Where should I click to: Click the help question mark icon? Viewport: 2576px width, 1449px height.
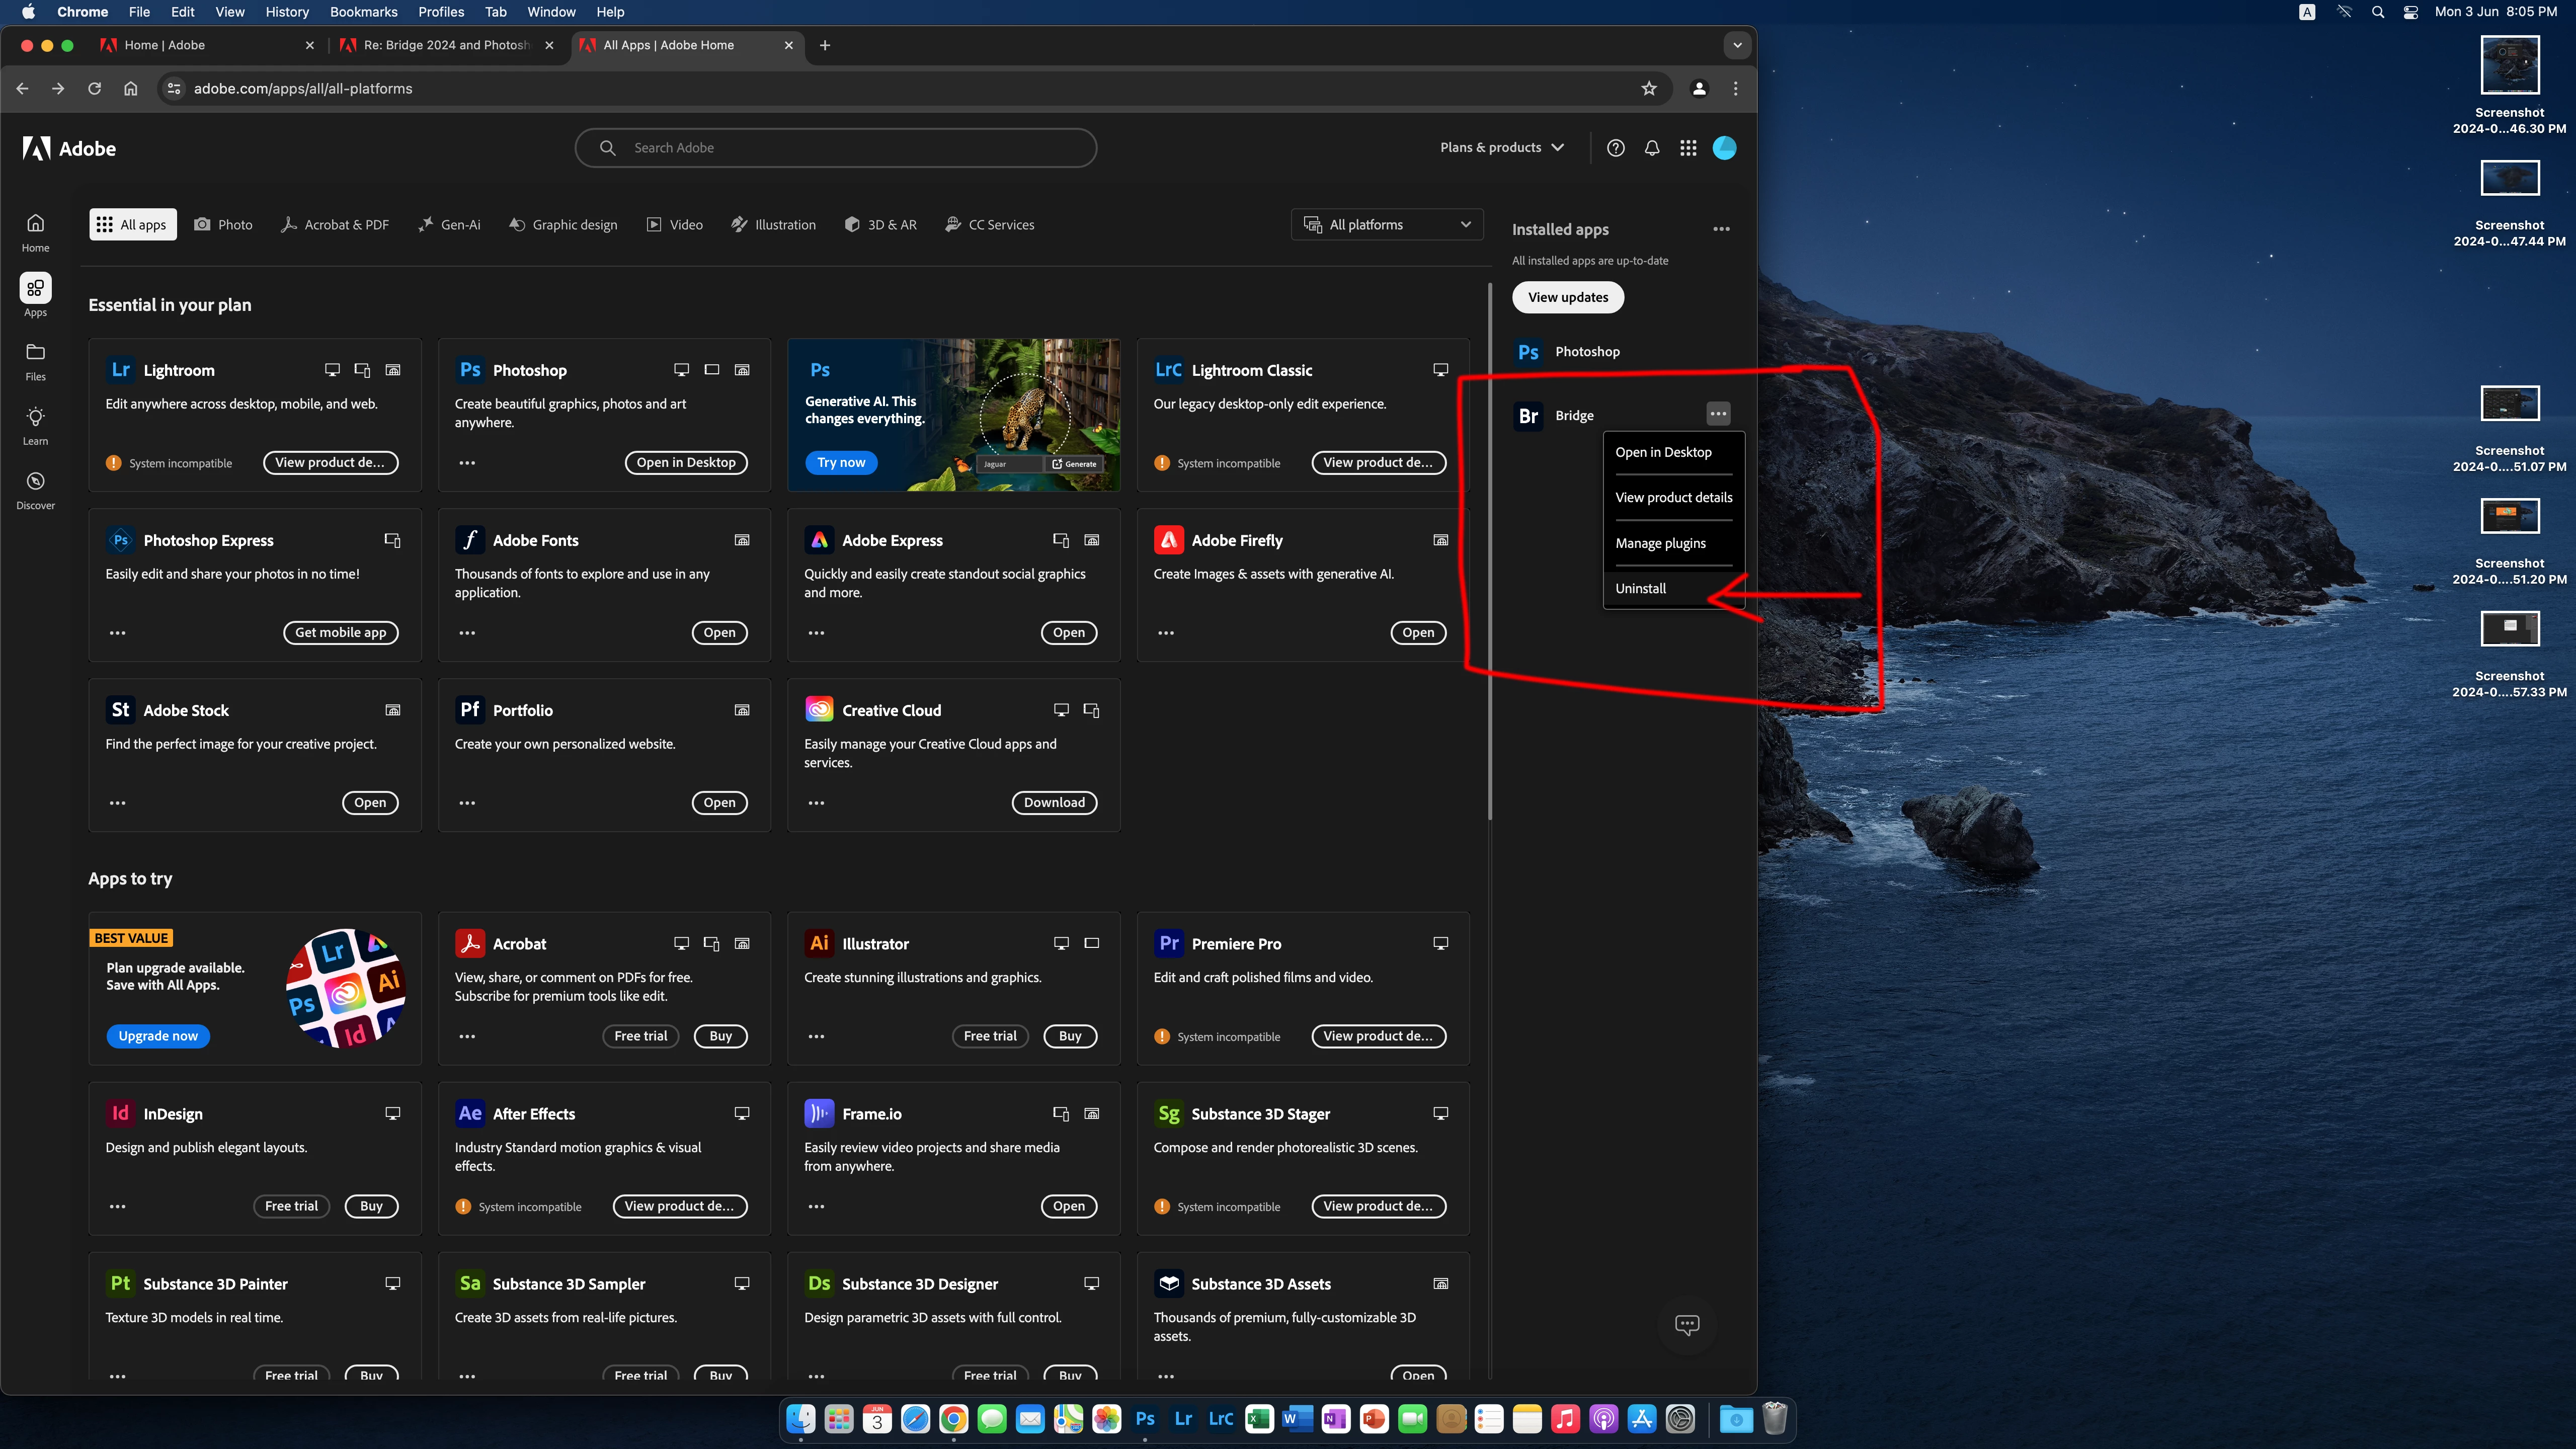[1615, 148]
